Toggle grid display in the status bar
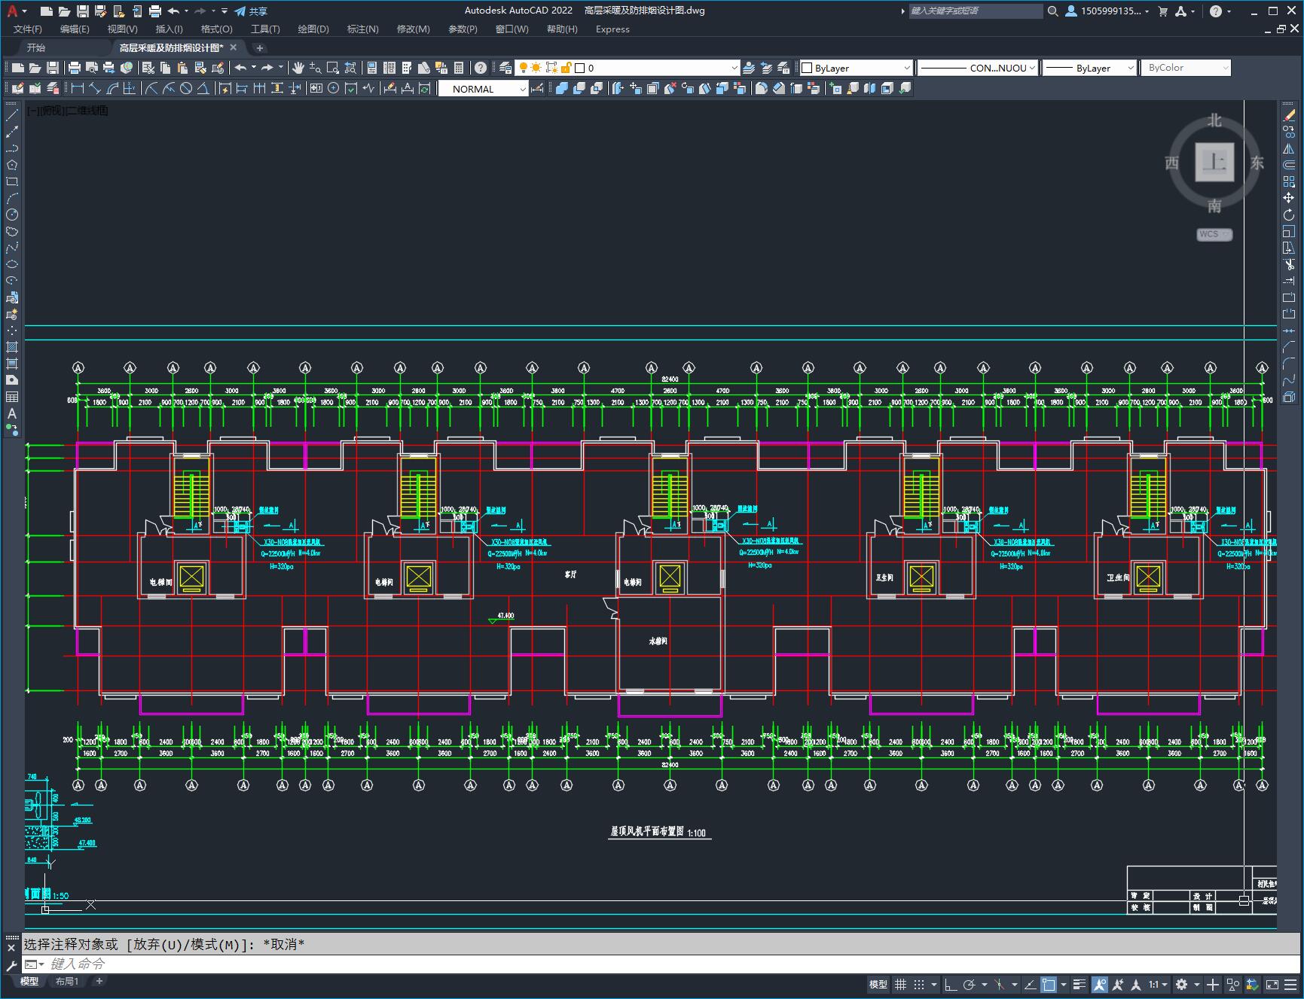 (x=900, y=984)
